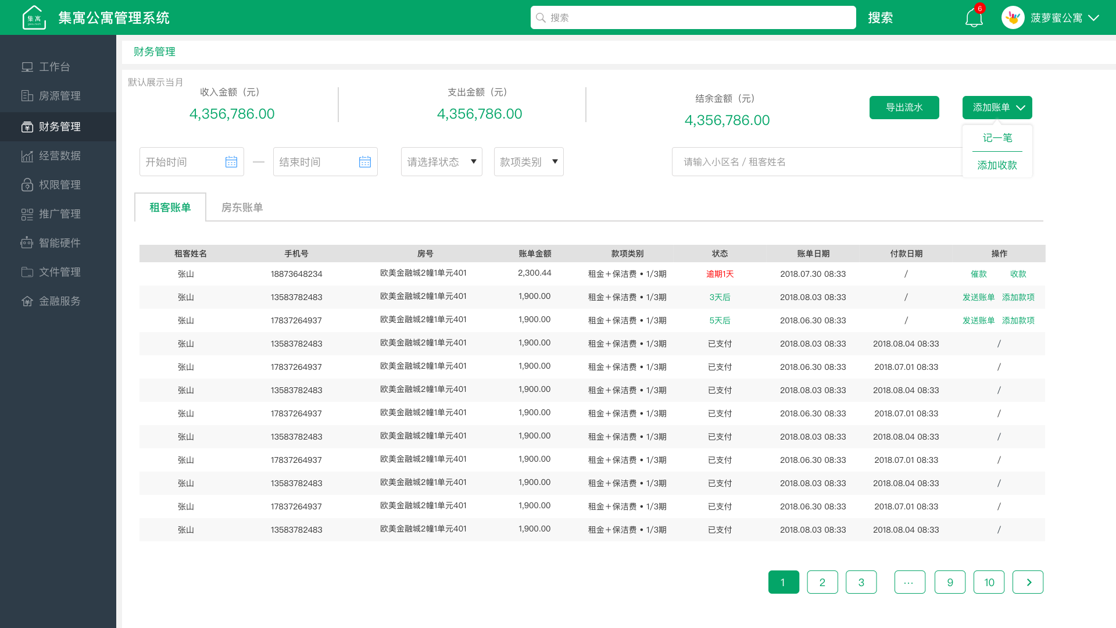Click the 账单金额 column header

point(535,254)
